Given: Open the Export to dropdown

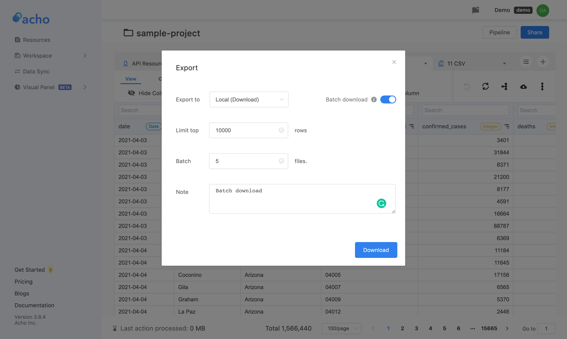Looking at the screenshot, I should click(249, 99).
